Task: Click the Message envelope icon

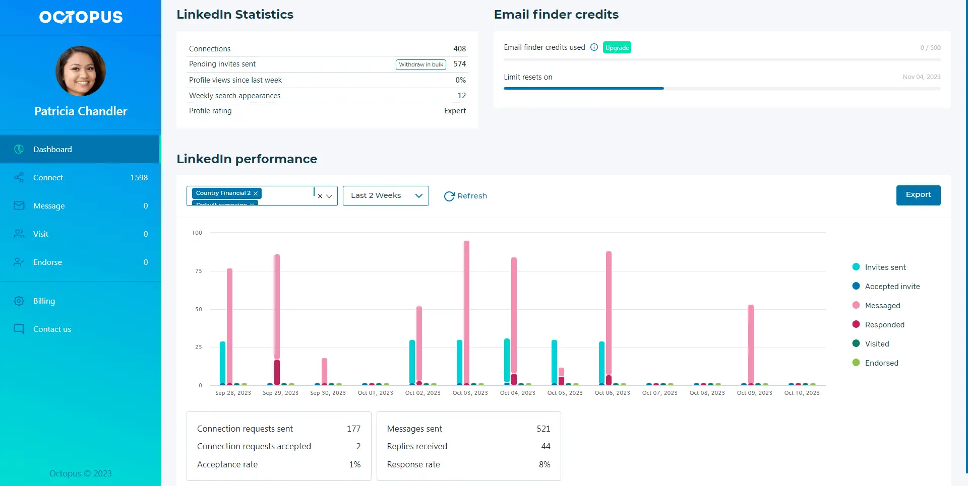Action: point(19,205)
